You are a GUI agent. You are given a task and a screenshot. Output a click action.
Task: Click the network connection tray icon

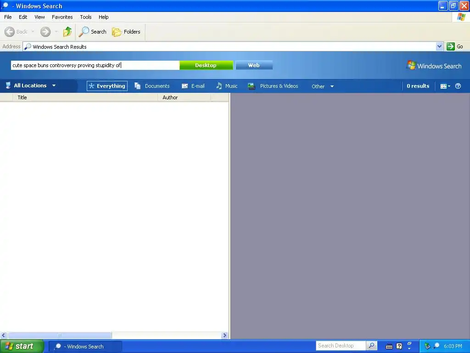[427, 347]
